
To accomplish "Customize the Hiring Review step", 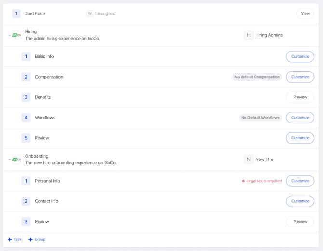I will (300, 138).
